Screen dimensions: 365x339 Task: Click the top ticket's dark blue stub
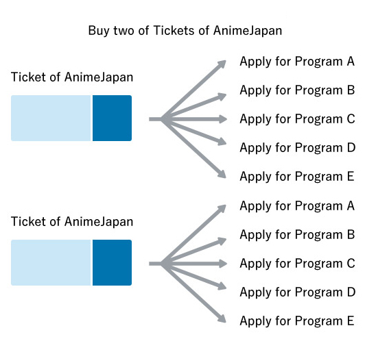click(x=113, y=118)
